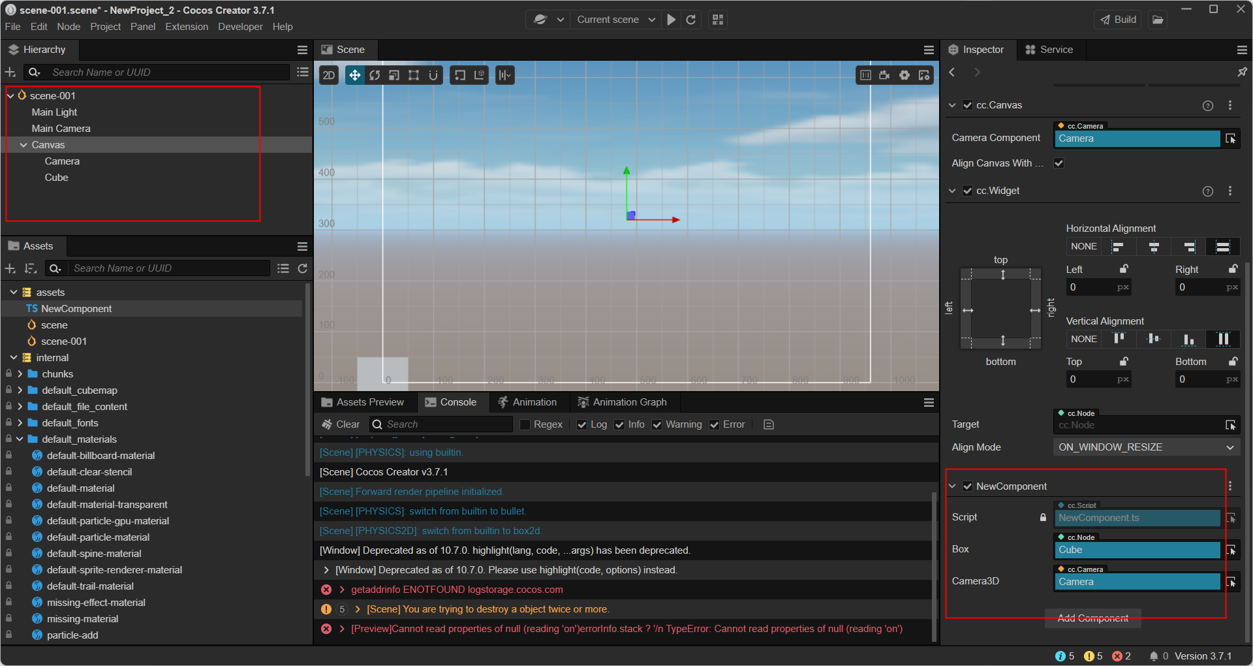Image resolution: width=1253 pixels, height=666 pixels.
Task: Collapse the scene-001 root node
Action: click(10, 95)
